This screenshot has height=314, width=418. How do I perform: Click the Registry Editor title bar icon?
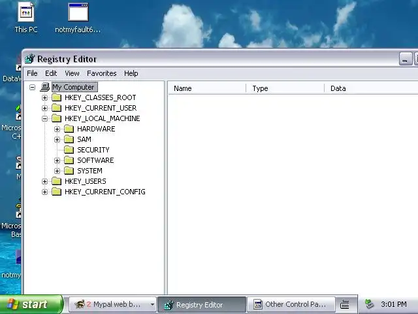point(30,59)
